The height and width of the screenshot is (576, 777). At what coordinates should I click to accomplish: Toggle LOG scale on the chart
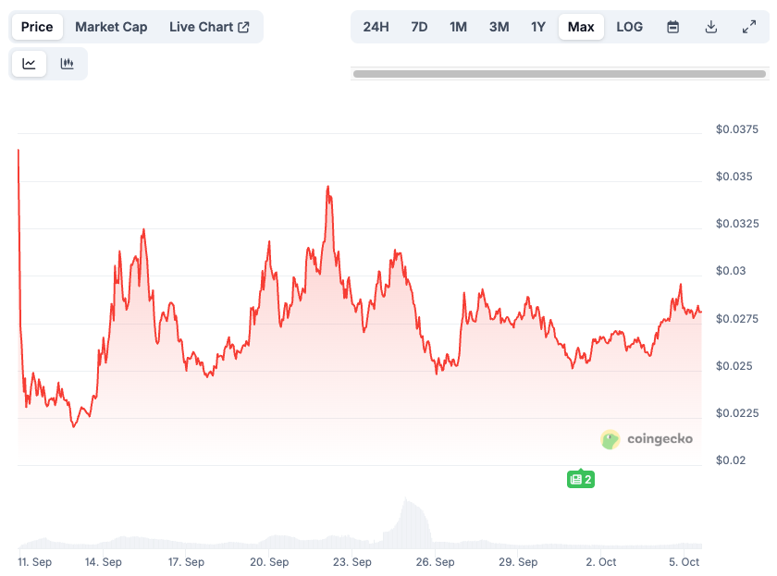coord(629,27)
